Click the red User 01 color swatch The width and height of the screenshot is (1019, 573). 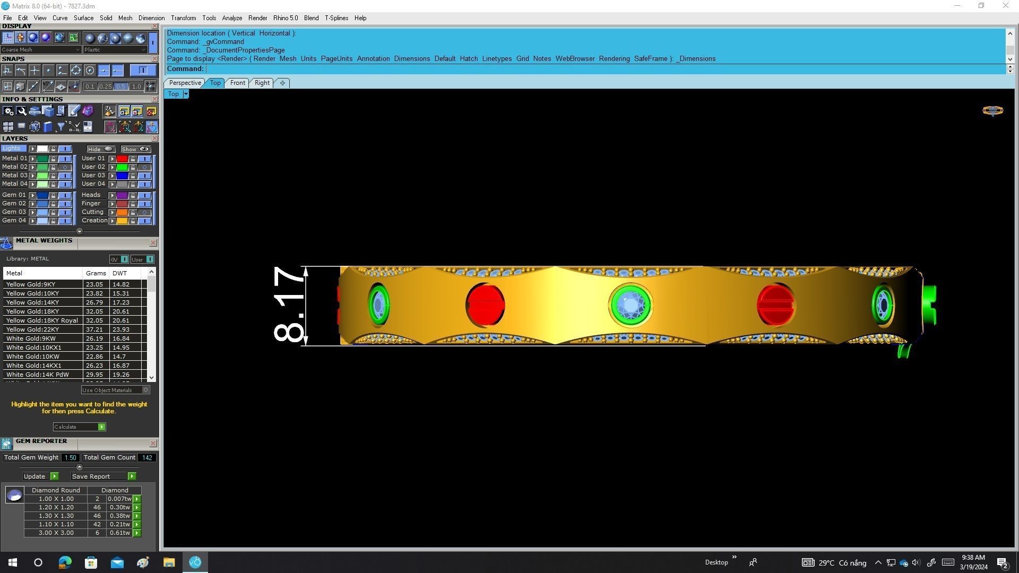point(122,159)
